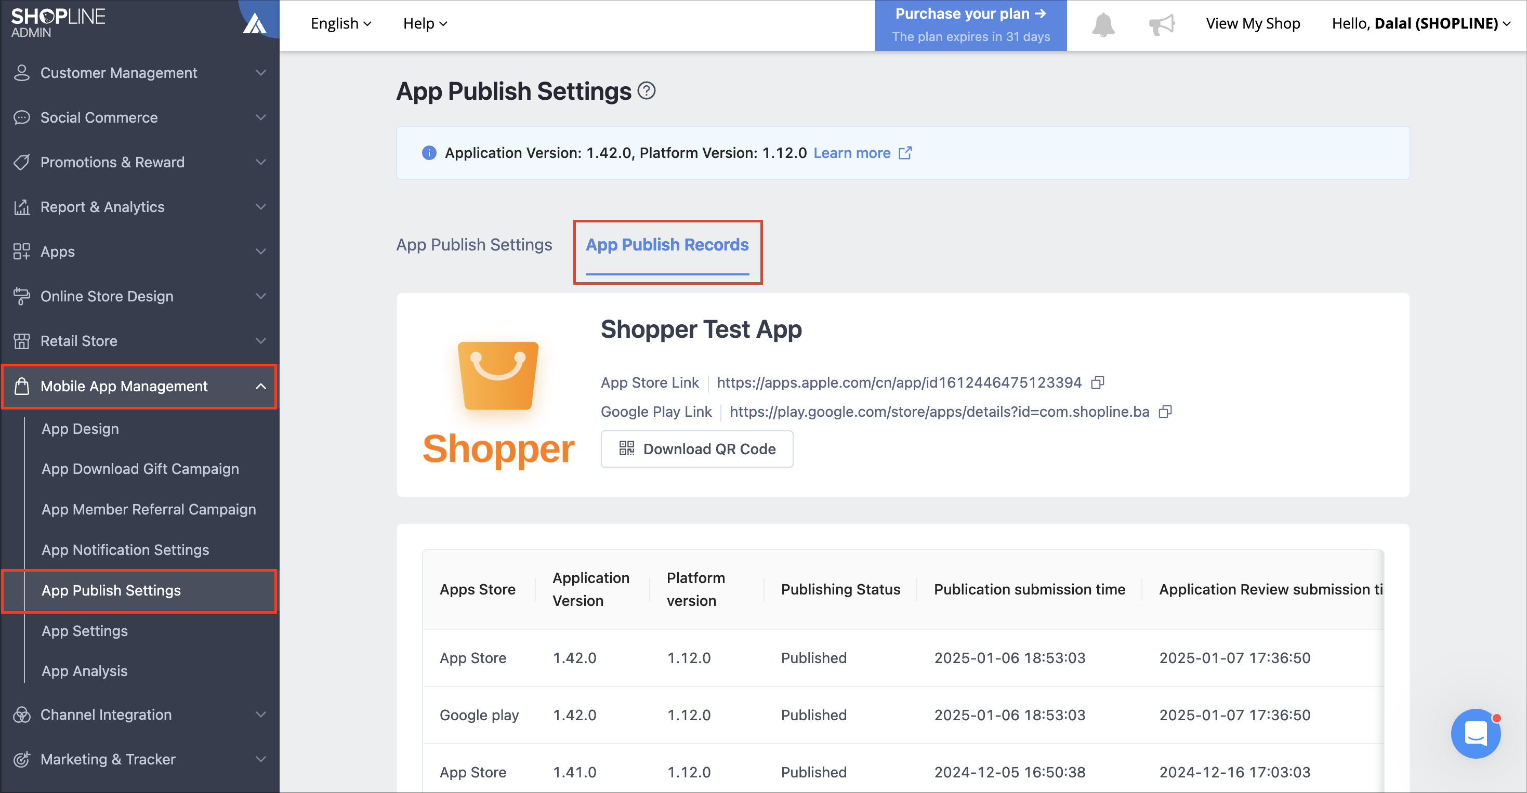Click Purchase your plan button
Viewport: 1527px width, 793px height.
click(x=970, y=25)
